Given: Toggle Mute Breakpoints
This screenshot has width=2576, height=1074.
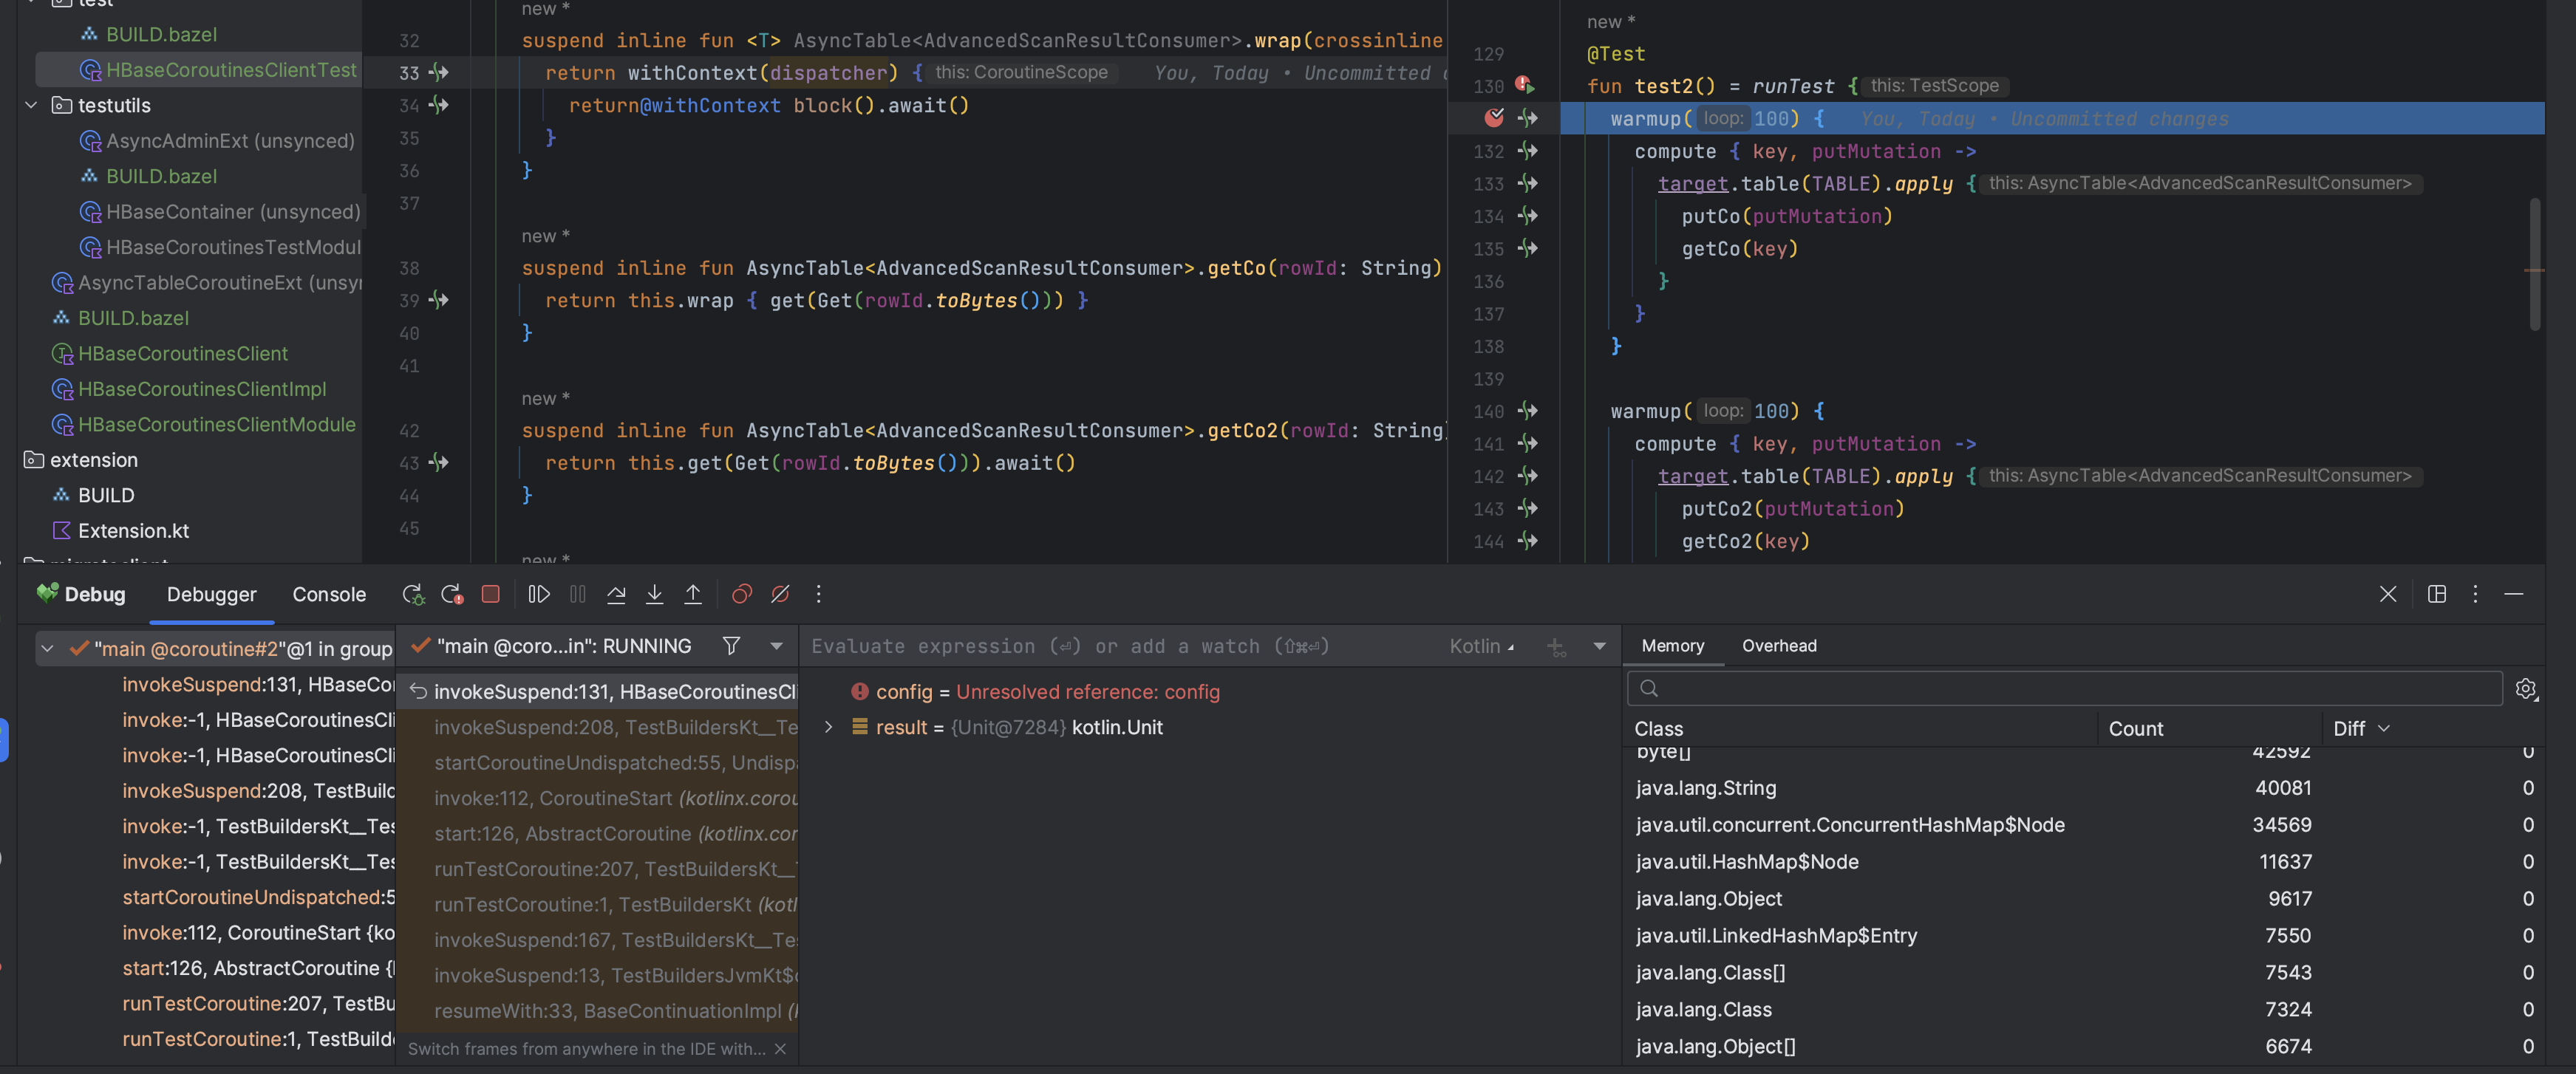Looking at the screenshot, I should [780, 593].
